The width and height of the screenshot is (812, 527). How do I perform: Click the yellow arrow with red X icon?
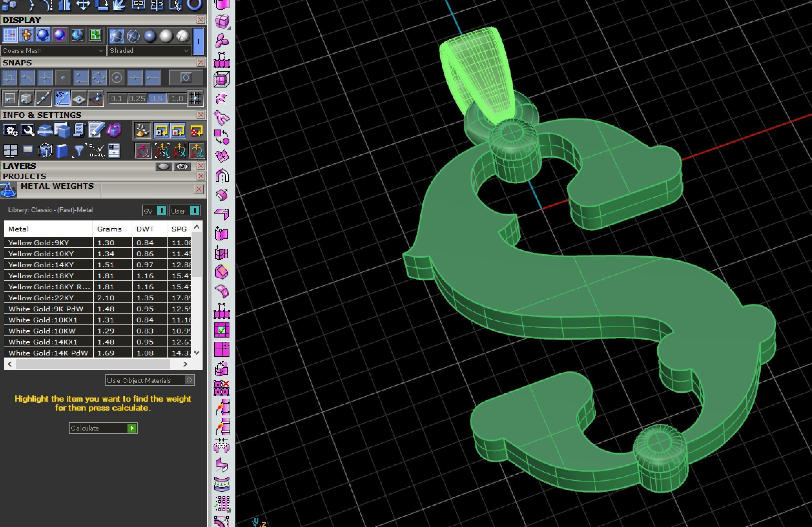coord(196,131)
